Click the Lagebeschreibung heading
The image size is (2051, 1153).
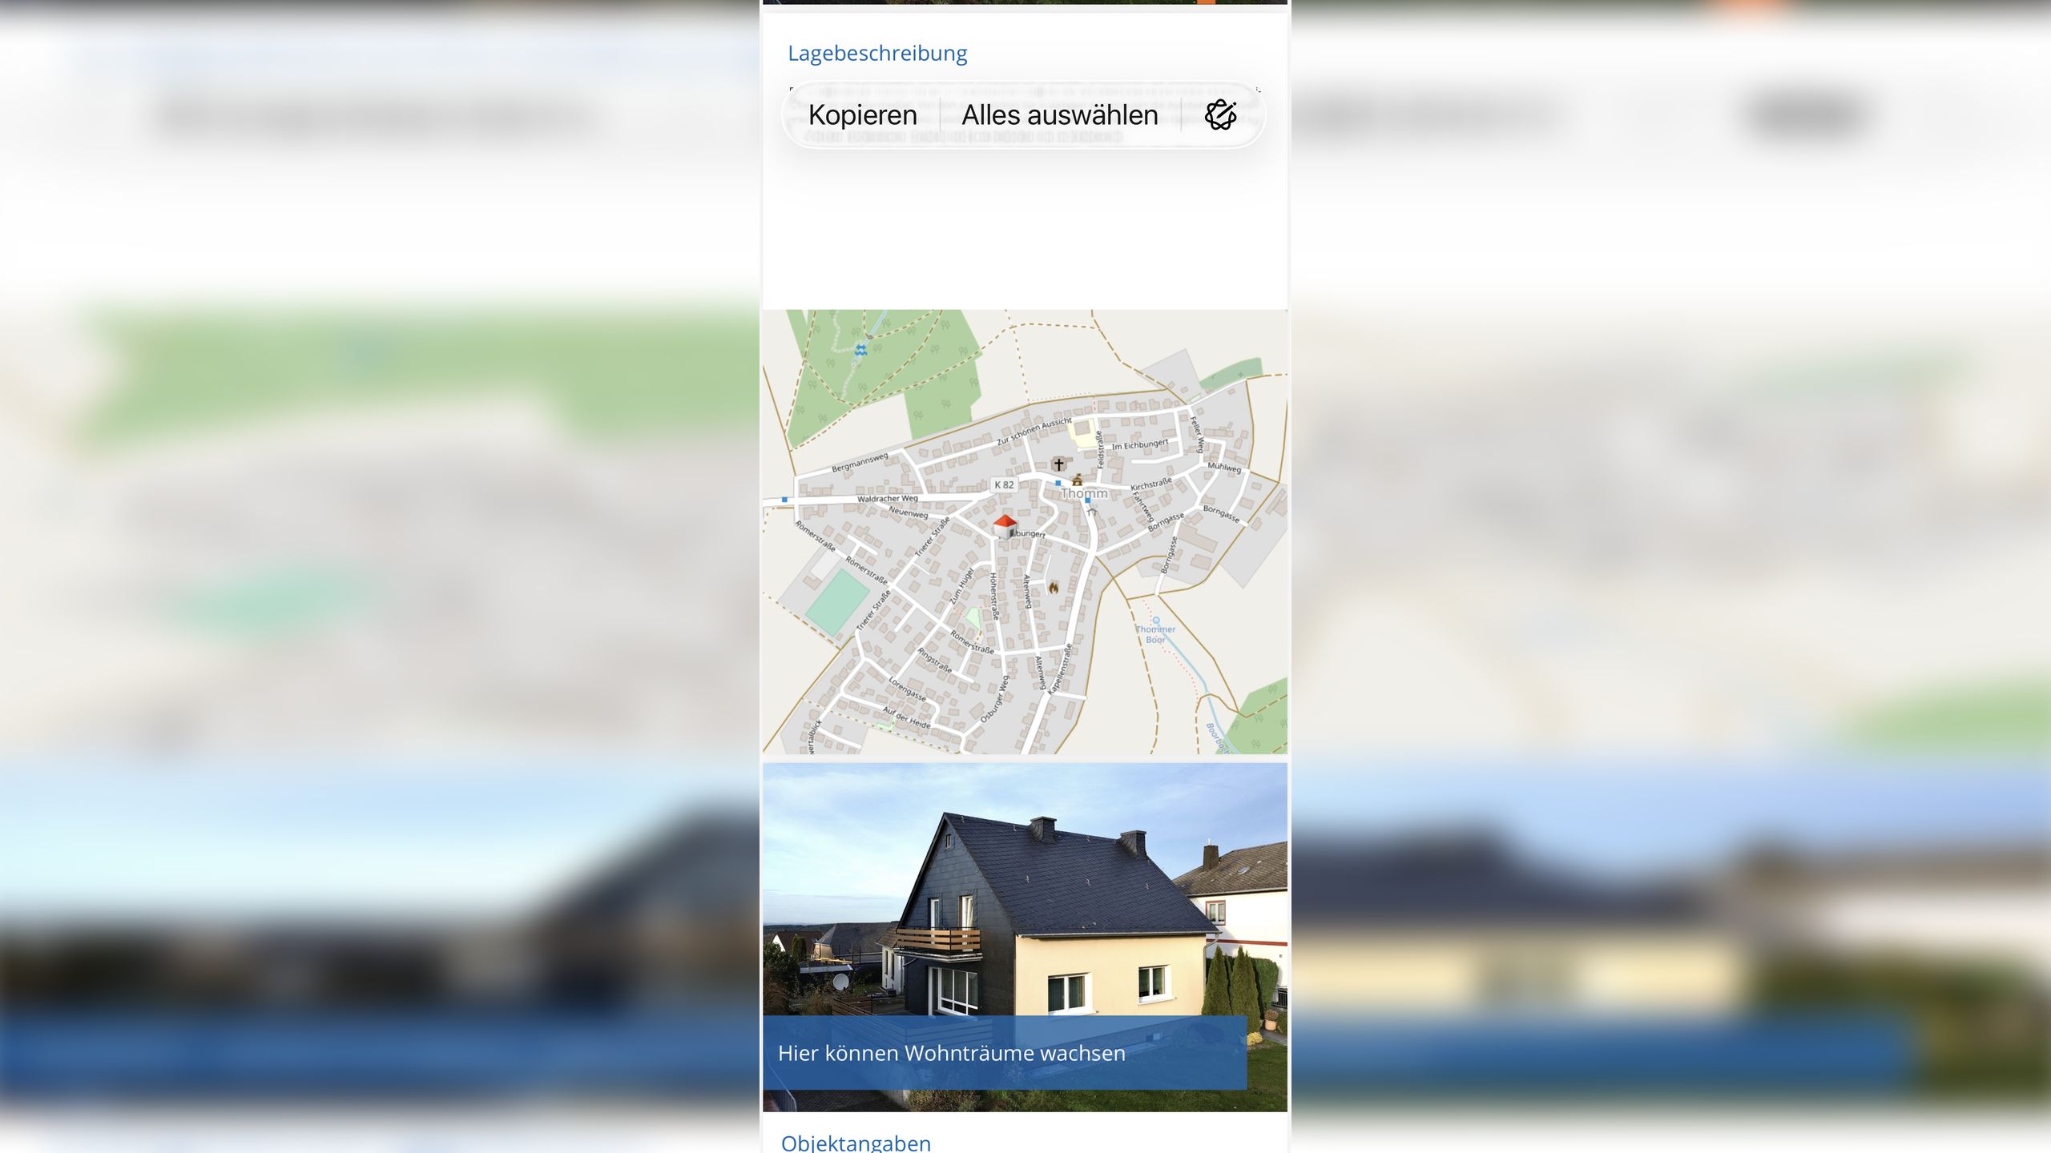point(877,54)
